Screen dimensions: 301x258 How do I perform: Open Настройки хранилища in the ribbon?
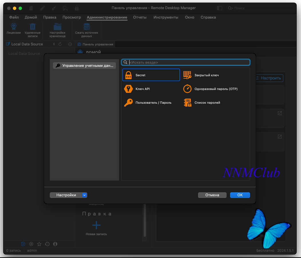58,31
